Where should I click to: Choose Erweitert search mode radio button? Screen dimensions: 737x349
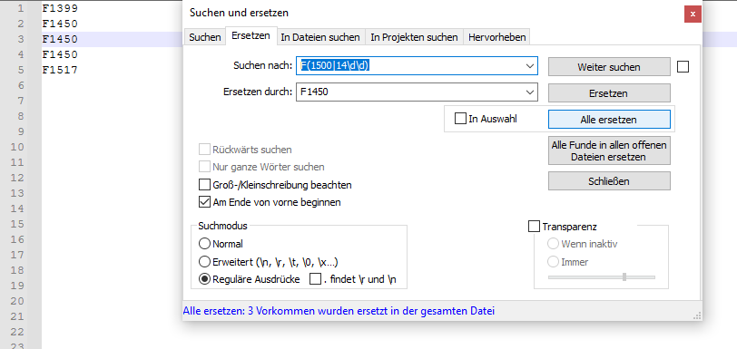pos(204,262)
